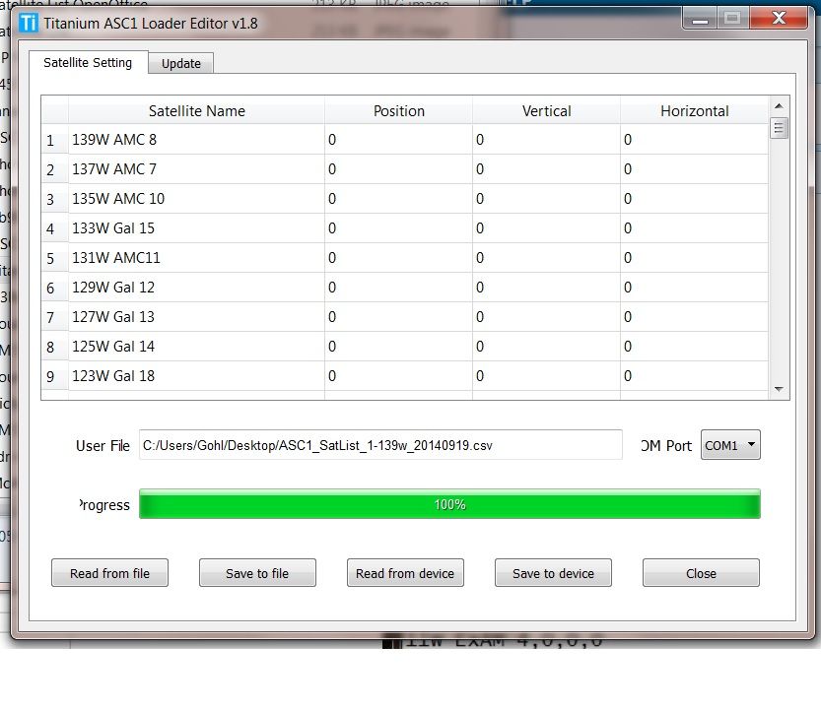
Task: Select the 131W AMC11 cell
Action: (x=196, y=258)
